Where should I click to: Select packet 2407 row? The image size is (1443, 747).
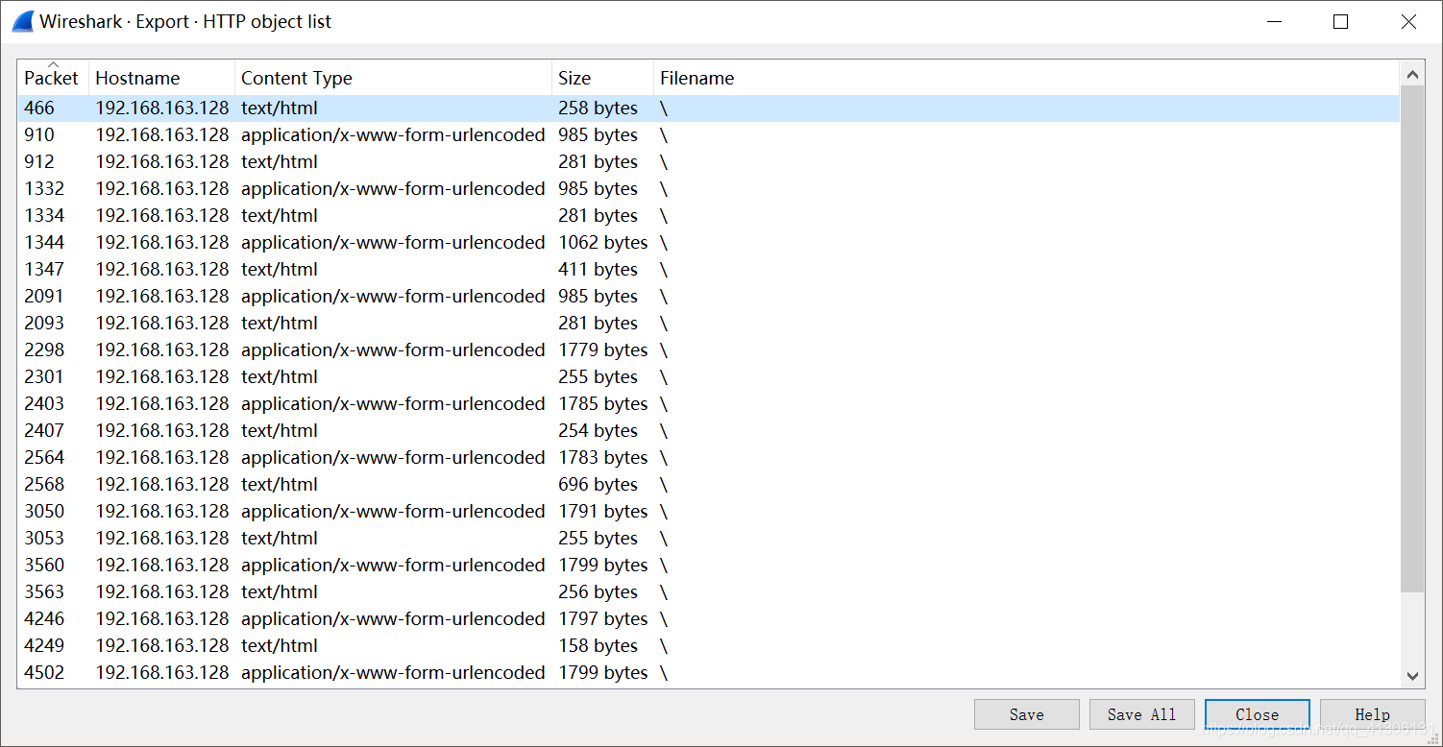point(709,431)
